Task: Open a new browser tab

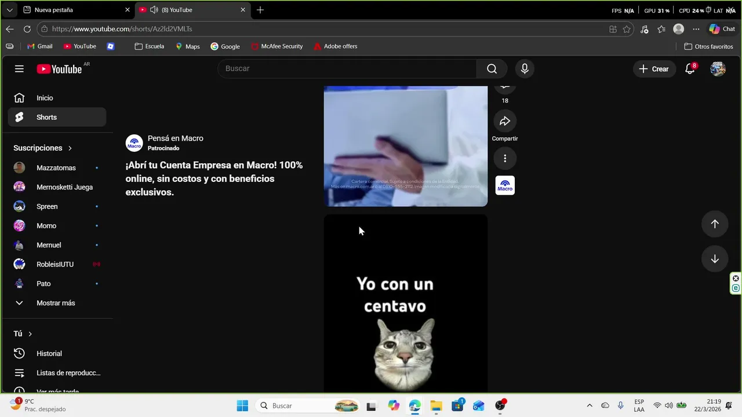Action: click(x=260, y=10)
